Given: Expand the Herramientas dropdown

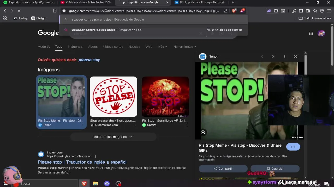Looking at the screenshot, I should tap(185, 47).
